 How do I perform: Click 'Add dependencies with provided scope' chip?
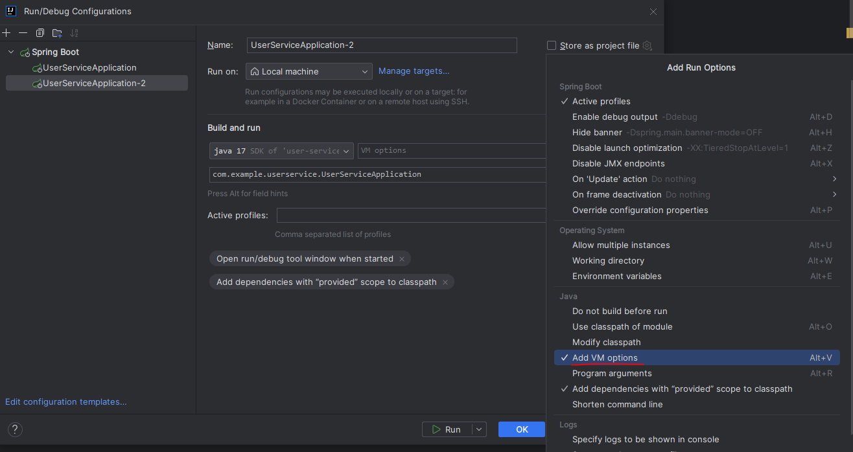tap(327, 282)
